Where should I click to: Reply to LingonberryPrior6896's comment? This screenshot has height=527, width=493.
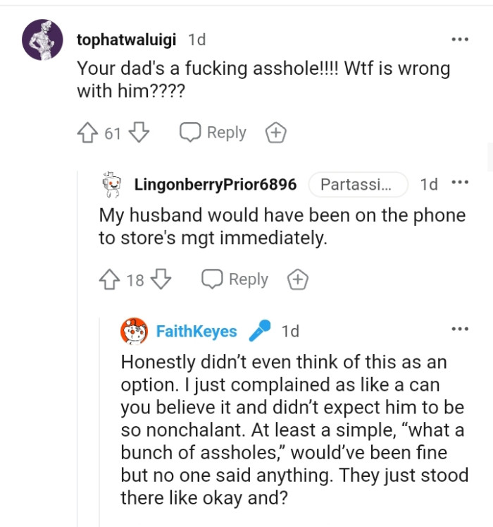[x=235, y=279]
